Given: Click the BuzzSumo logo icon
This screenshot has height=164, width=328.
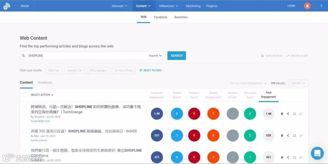Looking at the screenshot, I should pyautogui.click(x=6, y=6).
